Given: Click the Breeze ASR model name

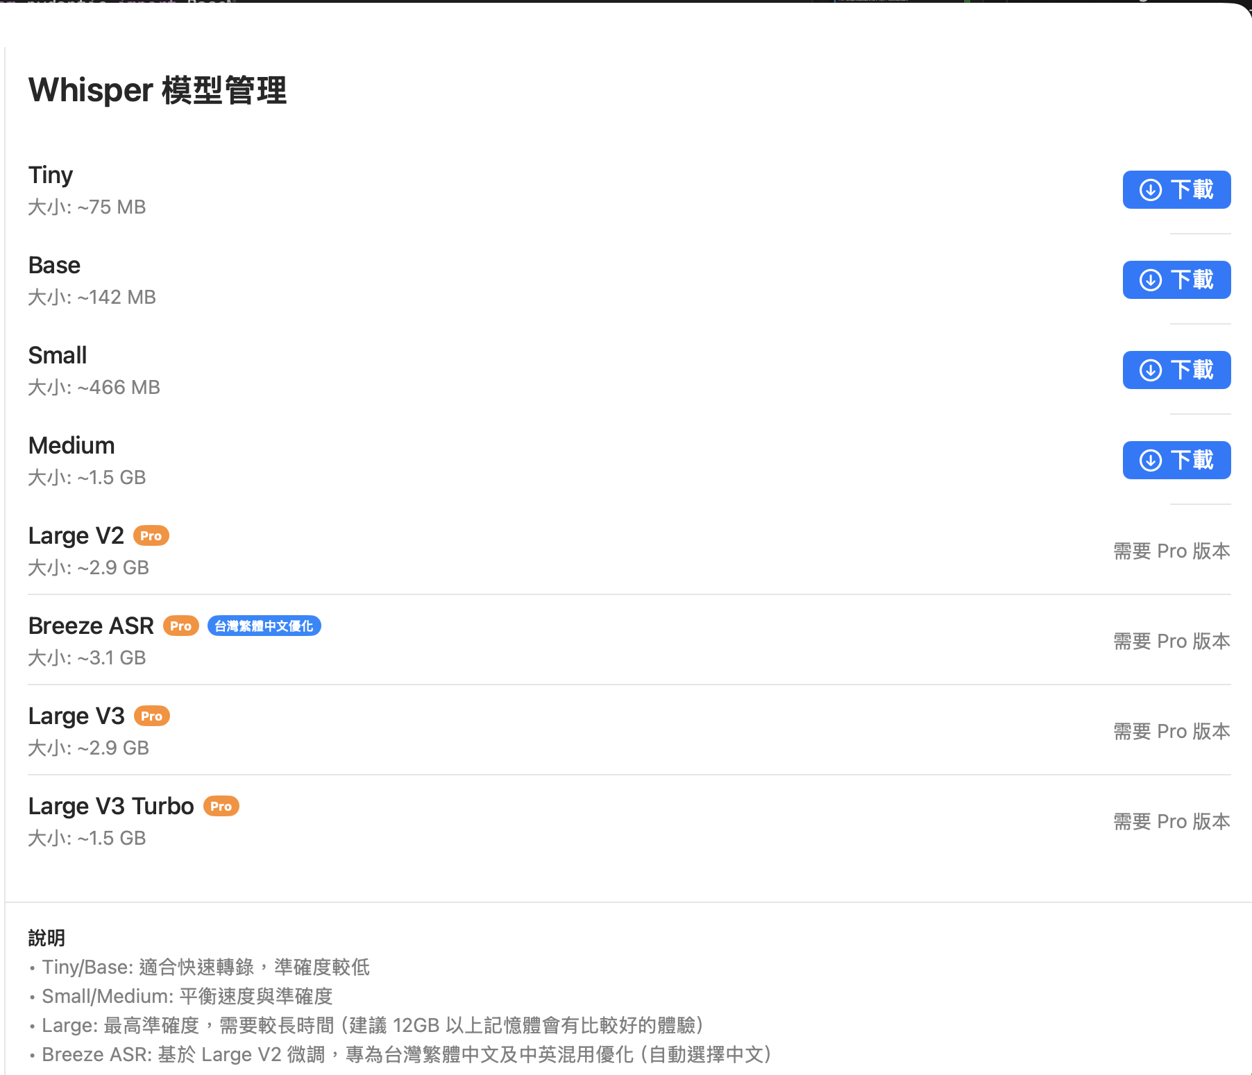Looking at the screenshot, I should [x=91, y=626].
